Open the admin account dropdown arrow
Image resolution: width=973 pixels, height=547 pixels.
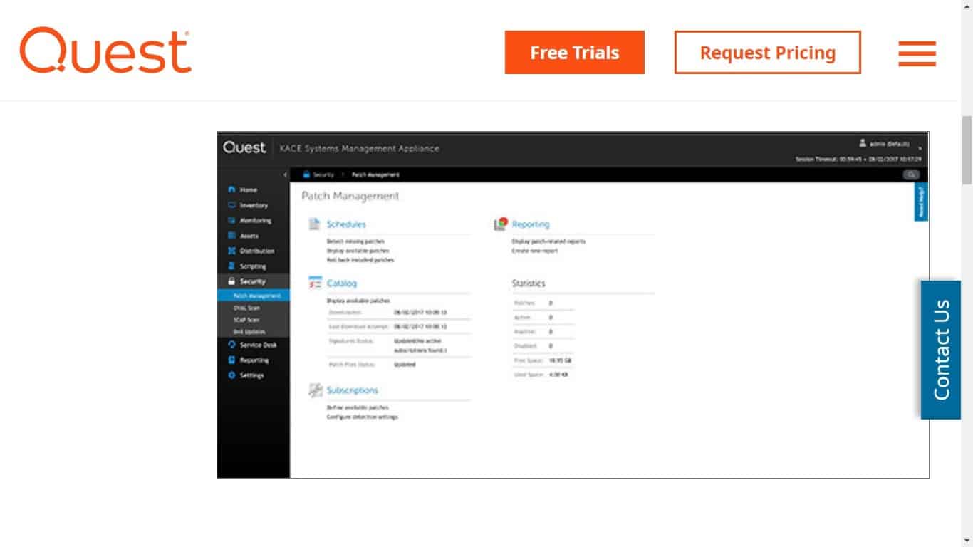coord(920,148)
